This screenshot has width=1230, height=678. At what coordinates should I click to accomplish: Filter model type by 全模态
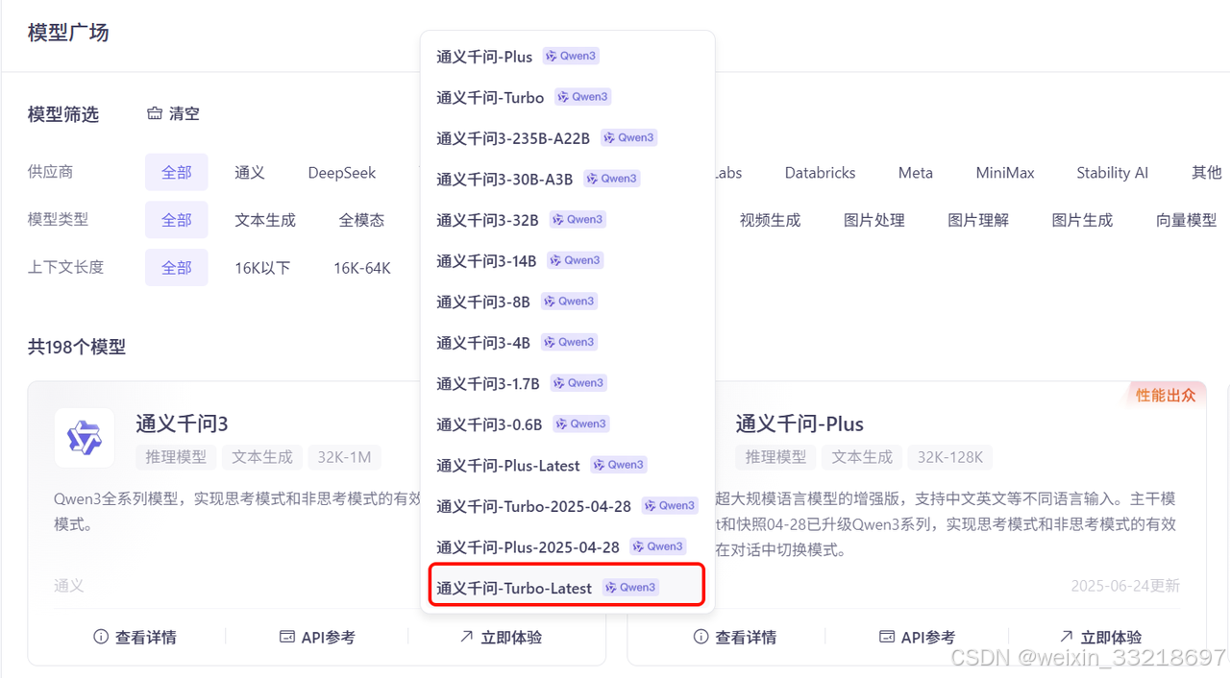361,220
